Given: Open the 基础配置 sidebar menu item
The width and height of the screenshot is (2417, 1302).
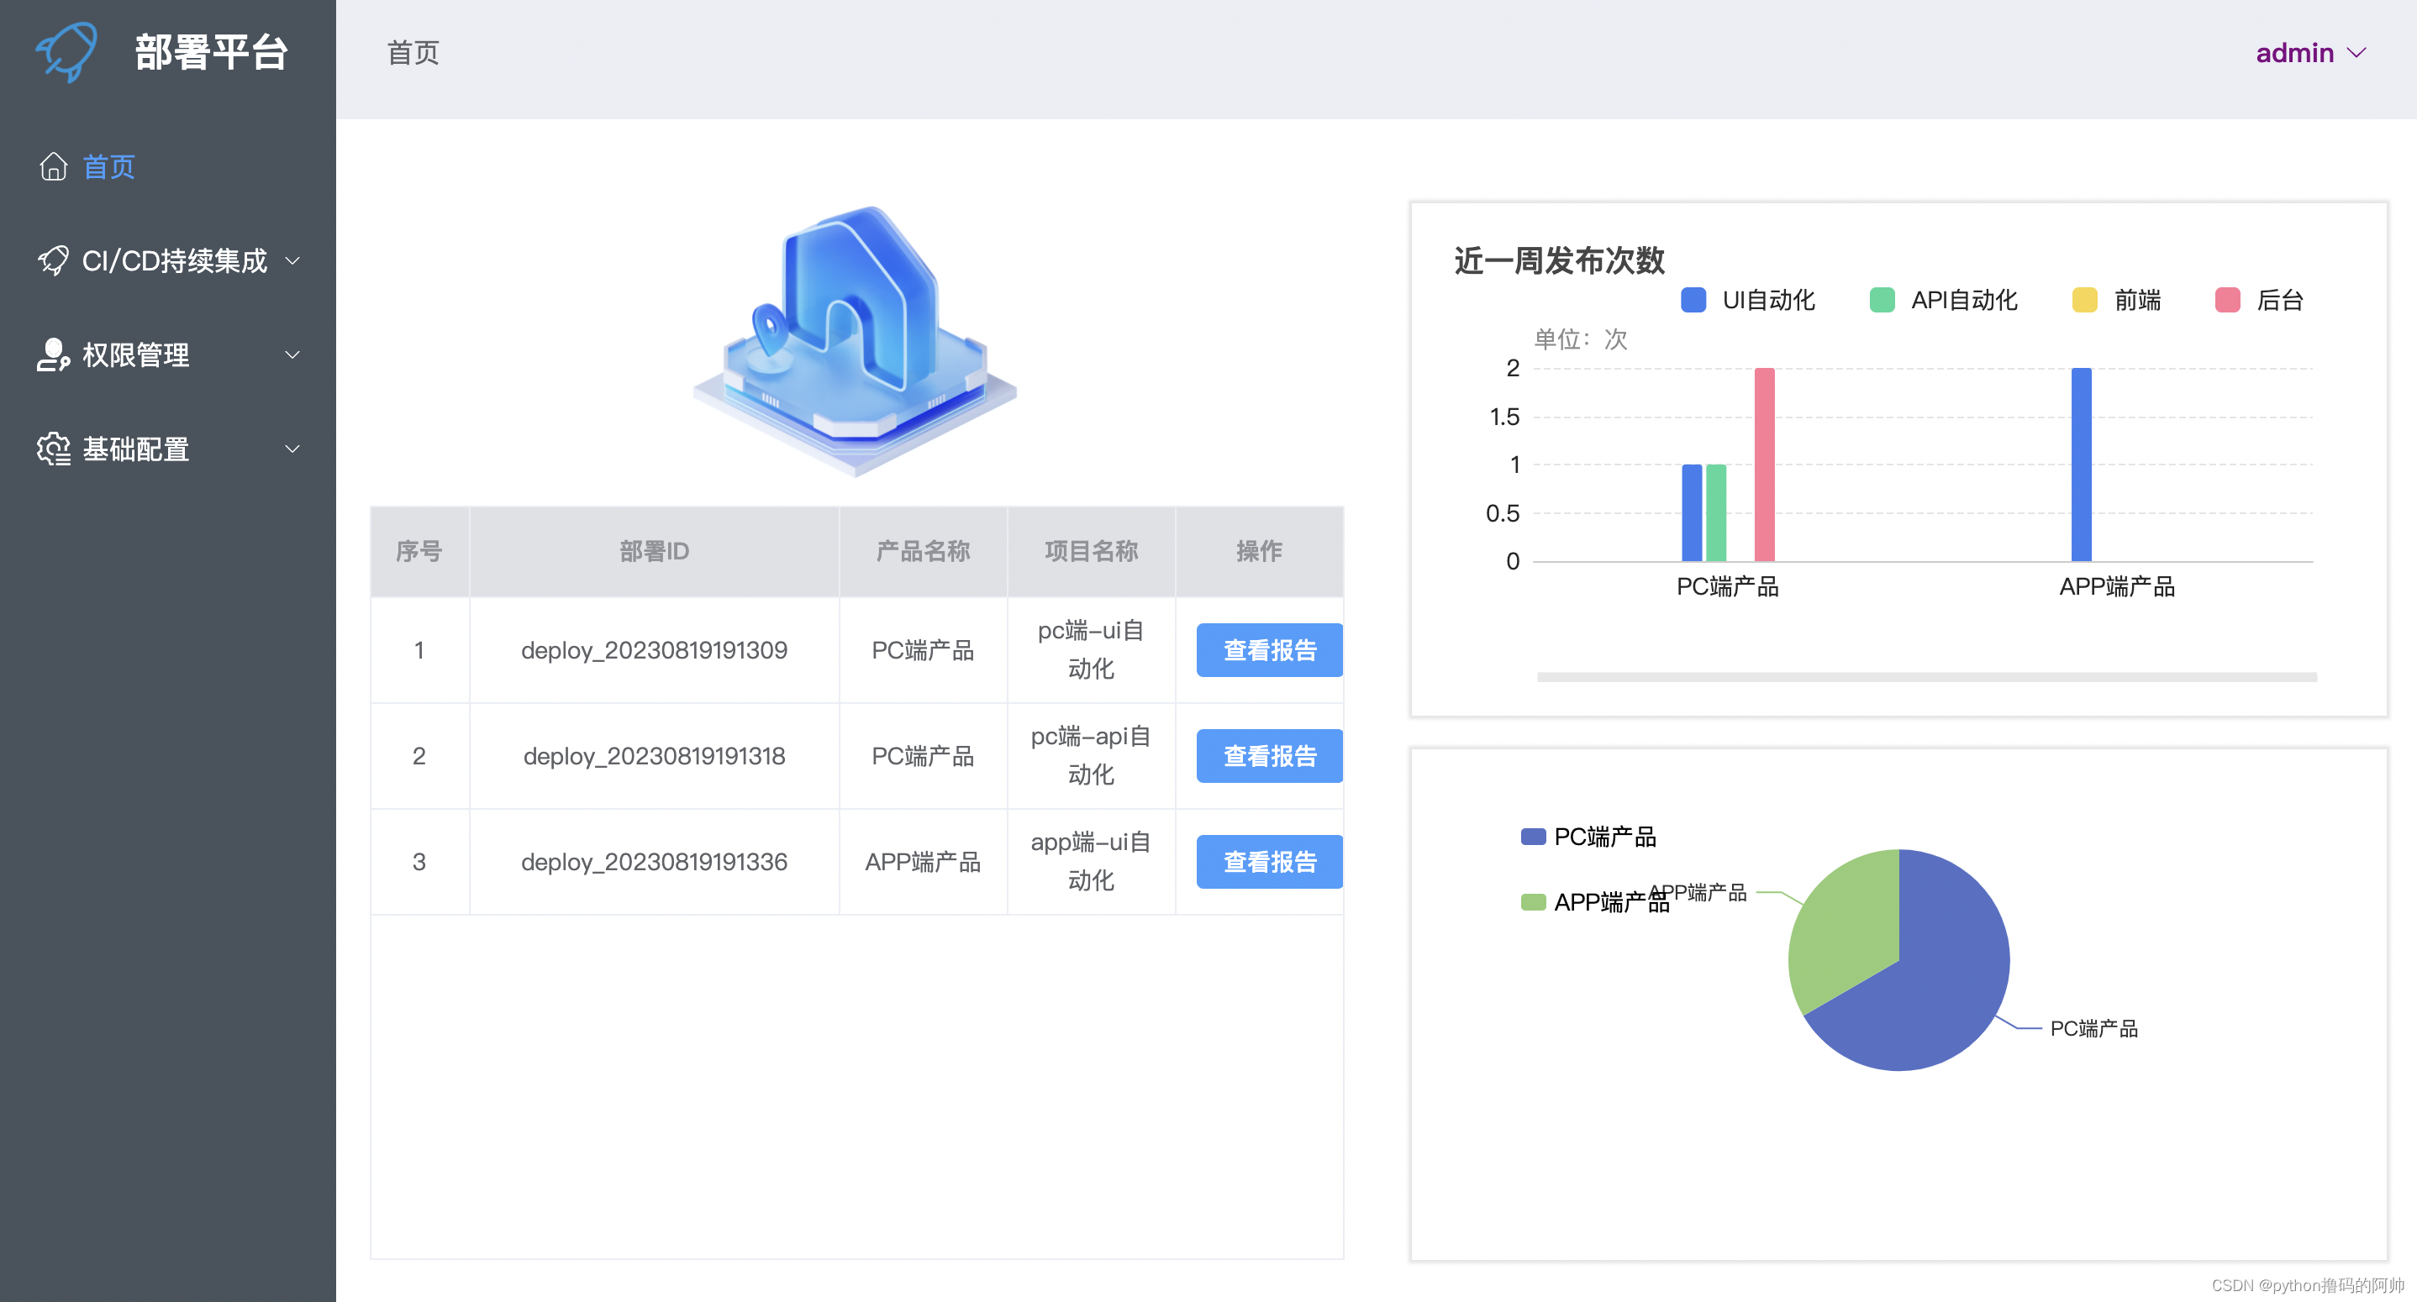Looking at the screenshot, I should [x=136, y=449].
